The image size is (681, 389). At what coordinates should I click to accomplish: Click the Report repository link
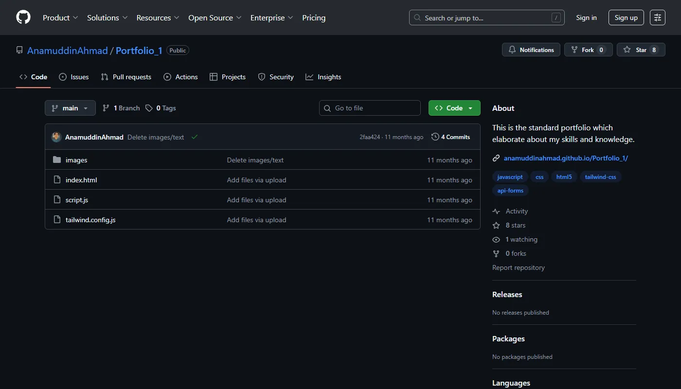click(x=518, y=267)
